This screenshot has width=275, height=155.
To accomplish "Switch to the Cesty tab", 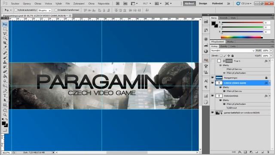I will [x=233, y=46].
